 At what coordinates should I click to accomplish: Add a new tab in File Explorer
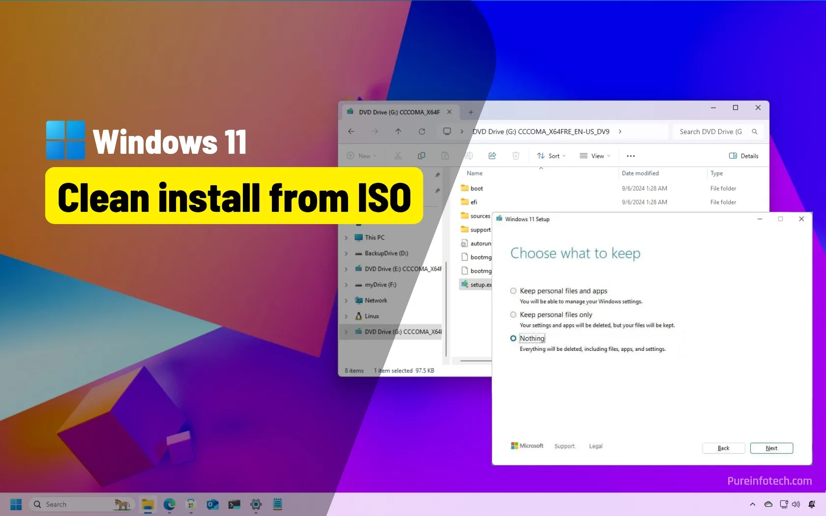pos(471,112)
